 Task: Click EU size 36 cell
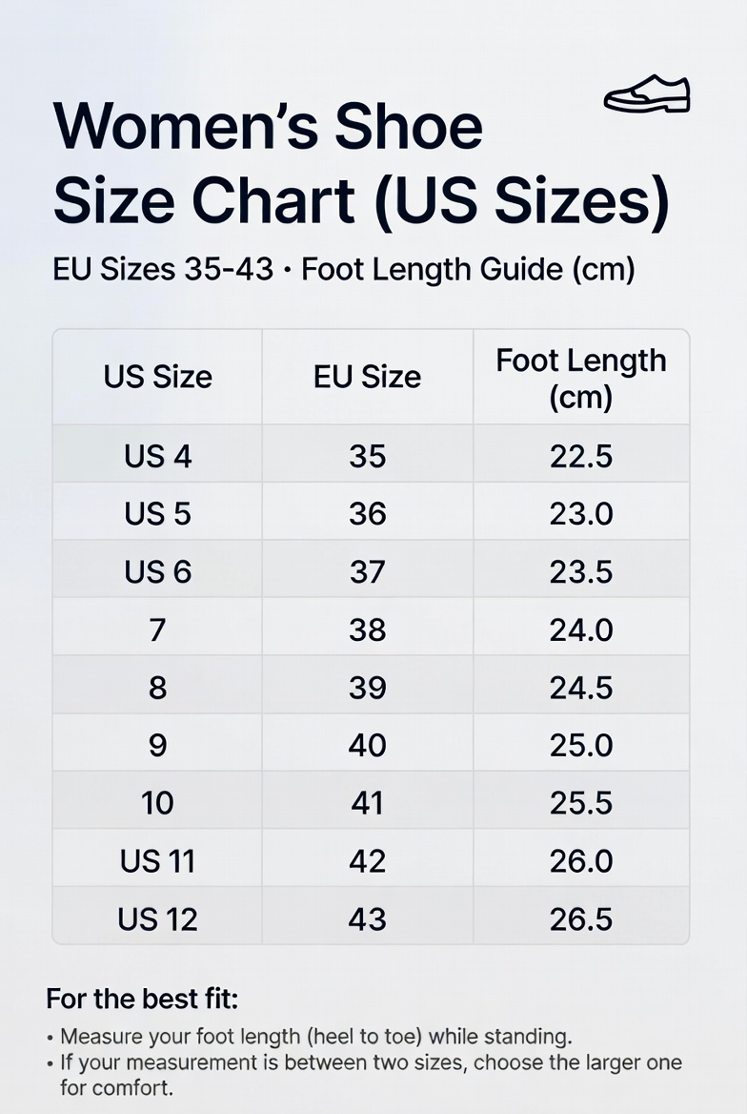point(367,513)
